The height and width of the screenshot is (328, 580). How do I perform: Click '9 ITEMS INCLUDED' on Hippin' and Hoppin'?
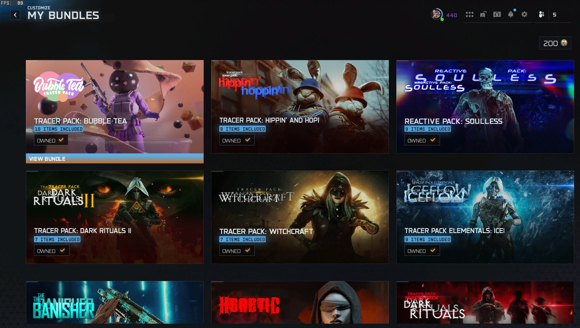click(x=242, y=129)
